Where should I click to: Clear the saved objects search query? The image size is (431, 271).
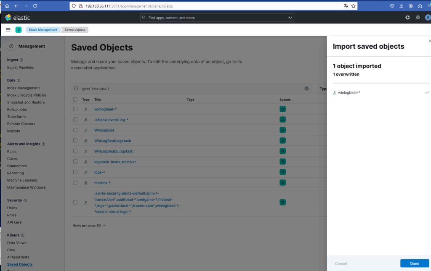pos(307,88)
